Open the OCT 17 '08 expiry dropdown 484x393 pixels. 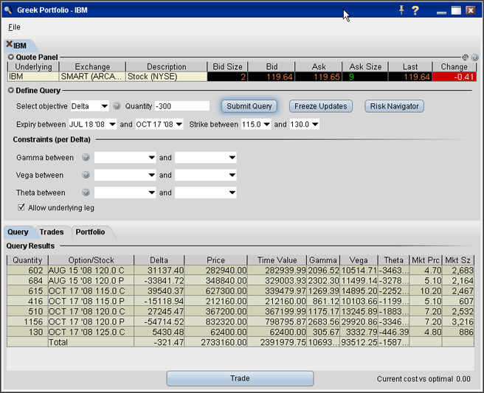pyautogui.click(x=159, y=125)
